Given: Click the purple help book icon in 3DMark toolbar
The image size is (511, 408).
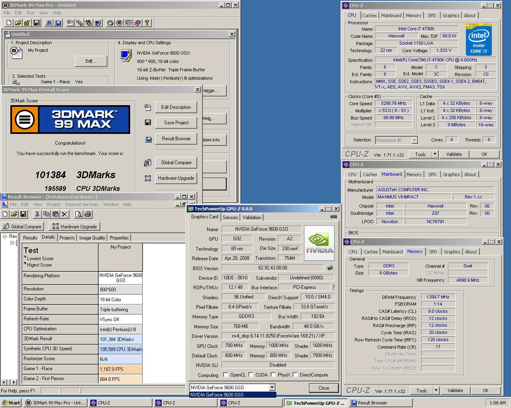Looking at the screenshot, I should tap(137, 23).
